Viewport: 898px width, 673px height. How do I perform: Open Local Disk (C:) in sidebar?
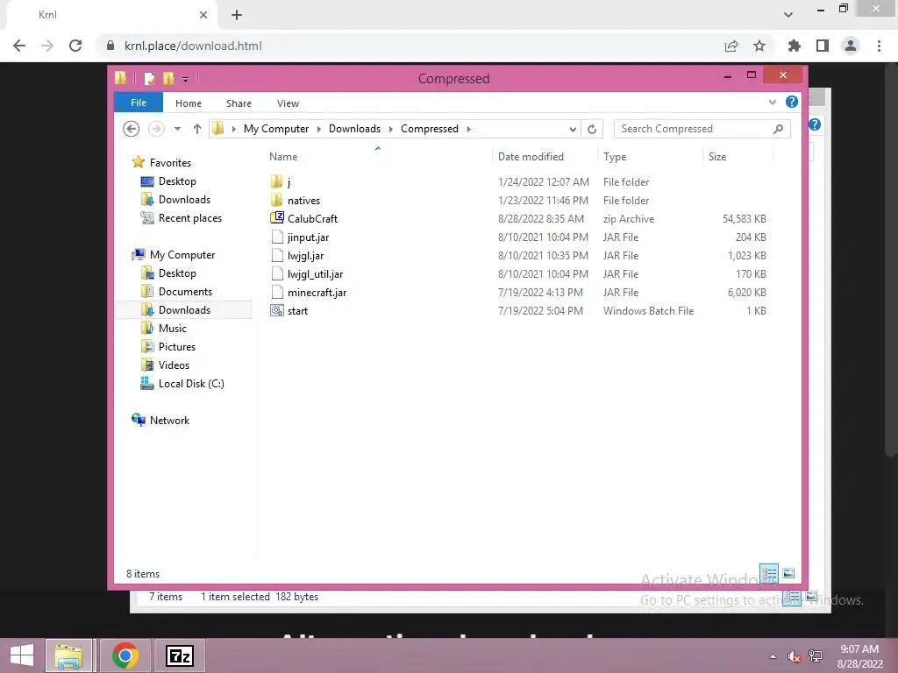[190, 384]
